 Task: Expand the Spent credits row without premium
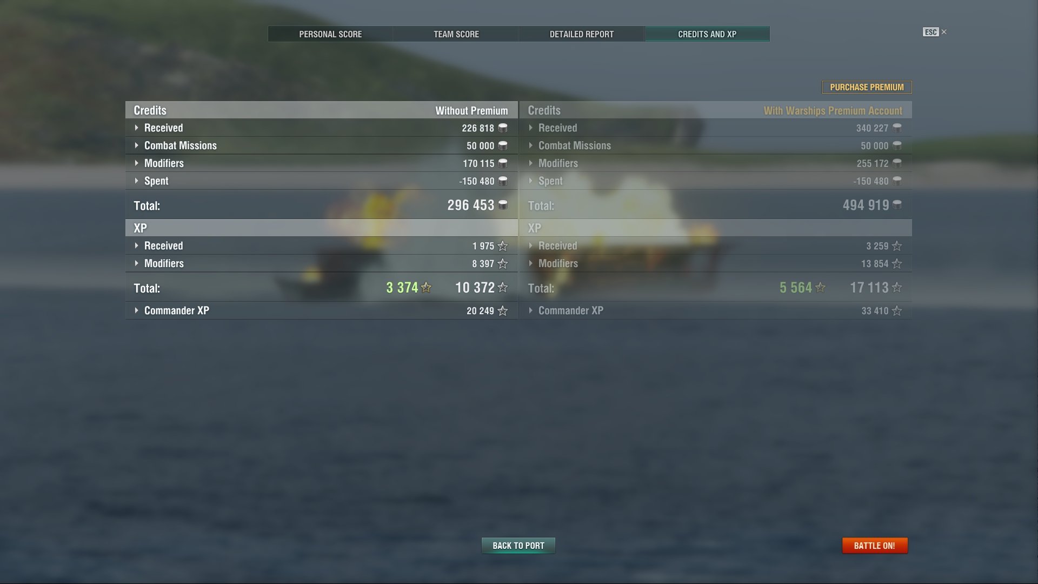coord(322,181)
